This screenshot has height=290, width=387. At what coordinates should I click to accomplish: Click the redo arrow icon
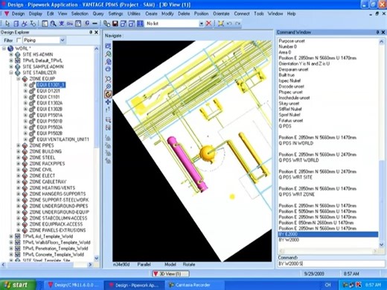coord(237,23)
